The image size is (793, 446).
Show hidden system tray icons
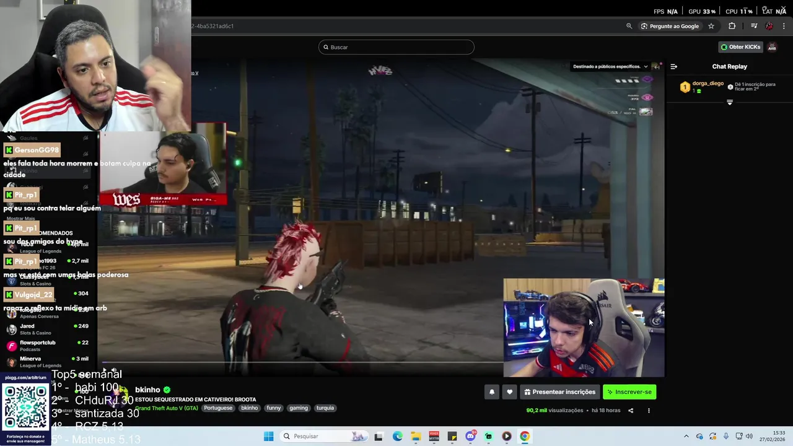pos(686,436)
